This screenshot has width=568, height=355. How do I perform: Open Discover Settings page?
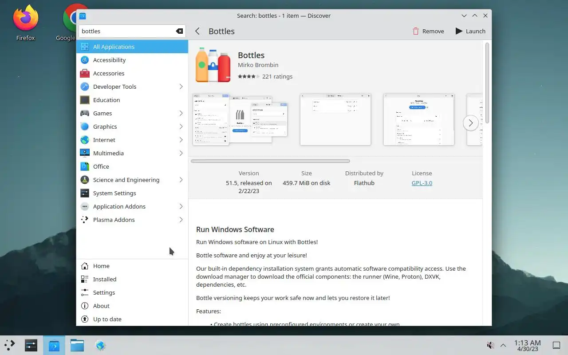pyautogui.click(x=132, y=292)
